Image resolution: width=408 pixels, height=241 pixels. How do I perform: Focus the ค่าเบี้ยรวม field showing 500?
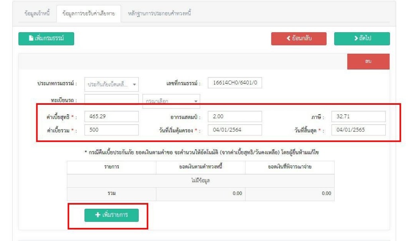point(112,130)
